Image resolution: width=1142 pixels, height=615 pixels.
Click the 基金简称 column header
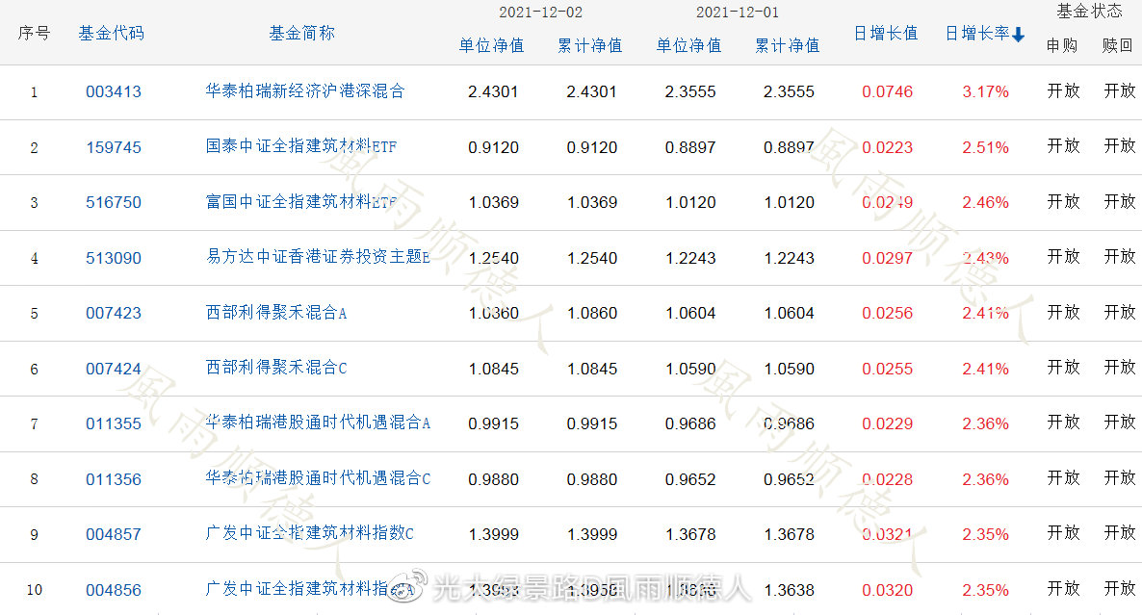coord(301,33)
